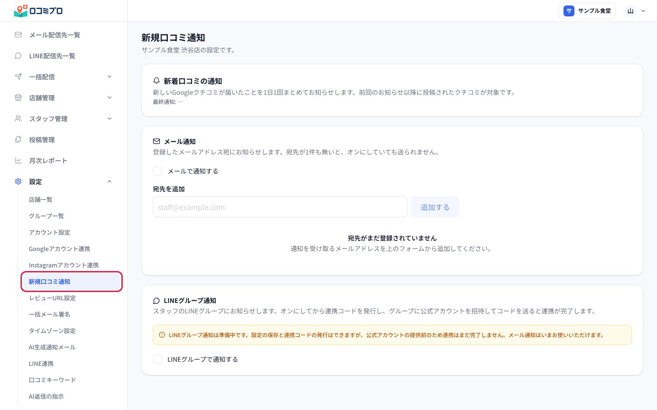Open the サンプル食堂 store switcher

click(587, 11)
